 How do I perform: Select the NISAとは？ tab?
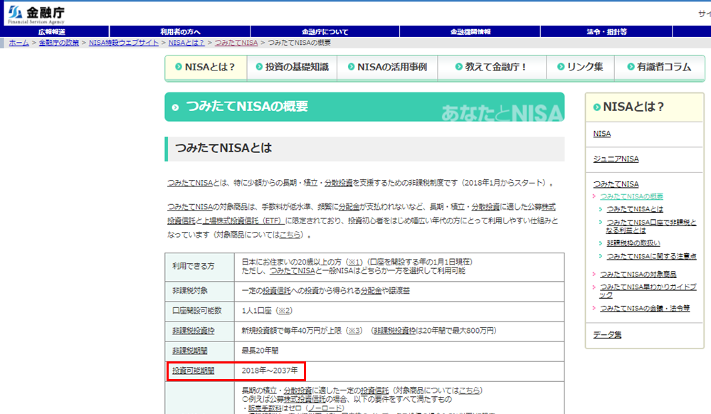pyautogui.click(x=206, y=67)
